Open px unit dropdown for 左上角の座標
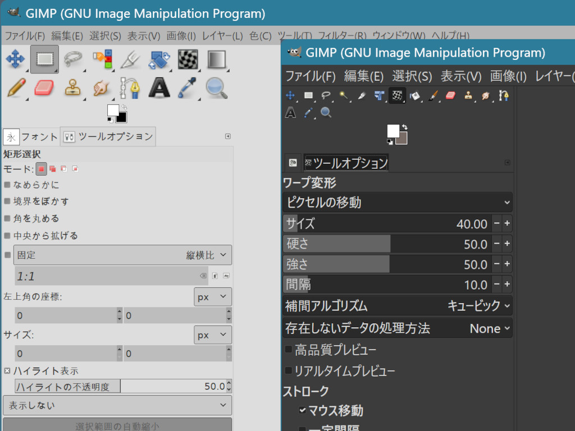This screenshot has height=431, width=575. click(x=213, y=297)
